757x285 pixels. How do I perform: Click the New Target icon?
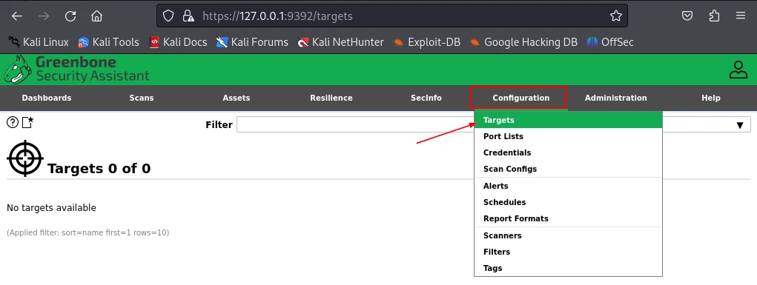click(x=28, y=122)
